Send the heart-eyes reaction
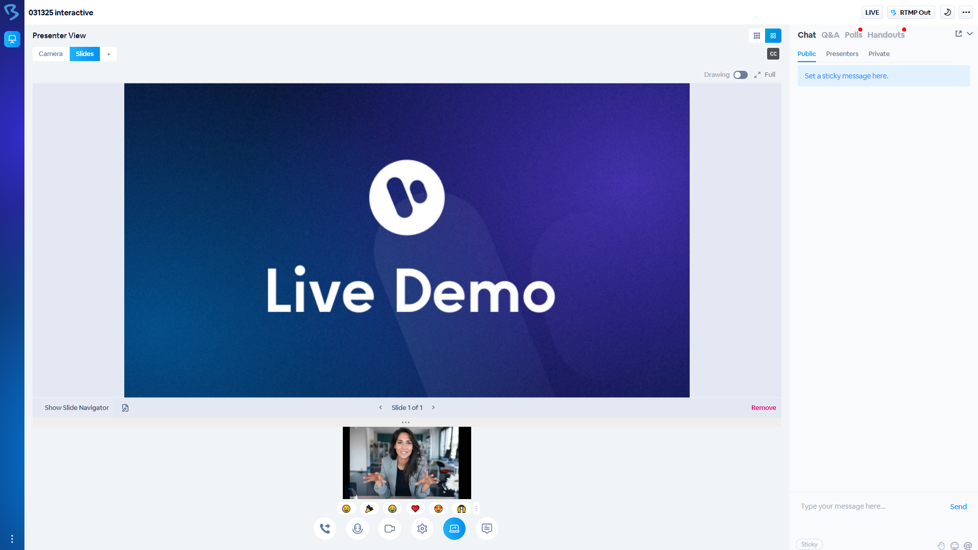This screenshot has height=550, width=978. click(x=439, y=509)
